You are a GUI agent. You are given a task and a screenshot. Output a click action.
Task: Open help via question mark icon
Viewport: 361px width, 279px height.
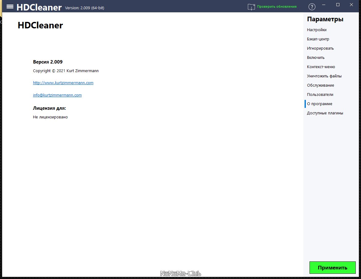point(312,7)
